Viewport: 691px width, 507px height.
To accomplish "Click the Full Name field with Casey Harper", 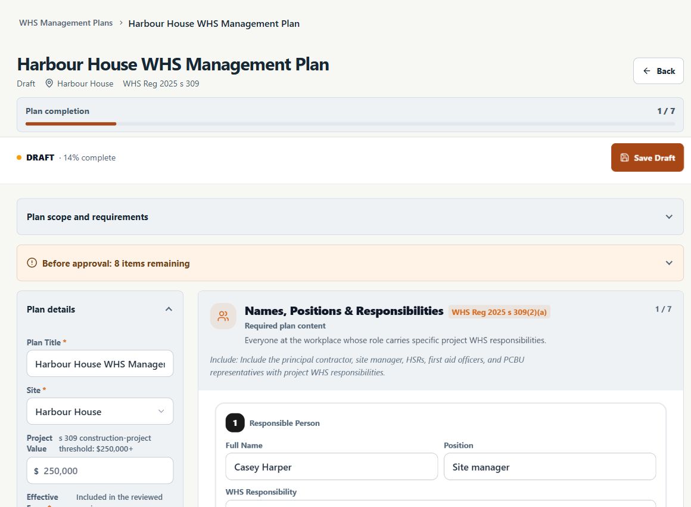I will 331,466.
